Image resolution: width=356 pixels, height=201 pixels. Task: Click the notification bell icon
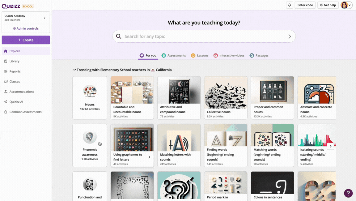[290, 5]
